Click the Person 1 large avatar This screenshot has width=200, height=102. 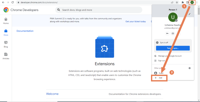[173, 17]
